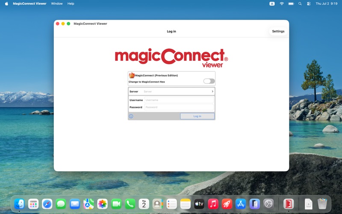Launch Reminders from the Dock
Viewport: 342px width, 214px height.
tap(172, 204)
